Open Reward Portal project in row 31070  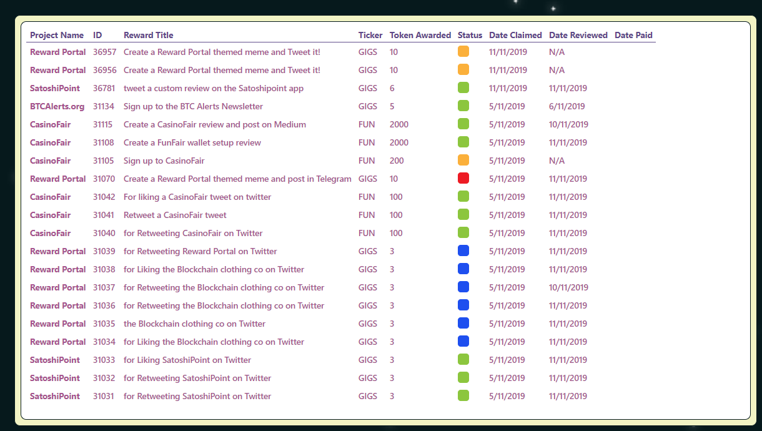[58, 179]
